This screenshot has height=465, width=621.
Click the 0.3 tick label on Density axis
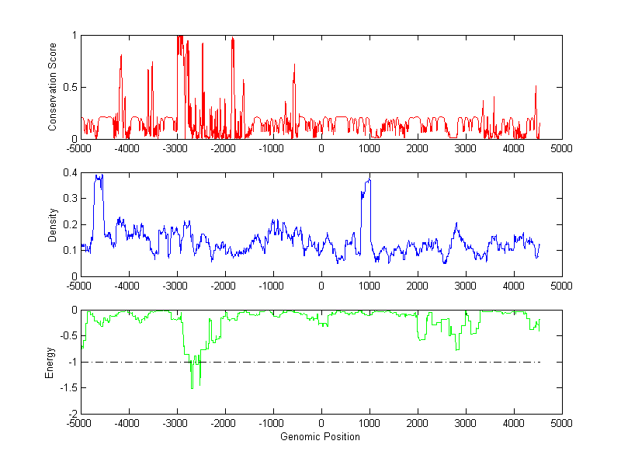pyautogui.click(x=70, y=199)
